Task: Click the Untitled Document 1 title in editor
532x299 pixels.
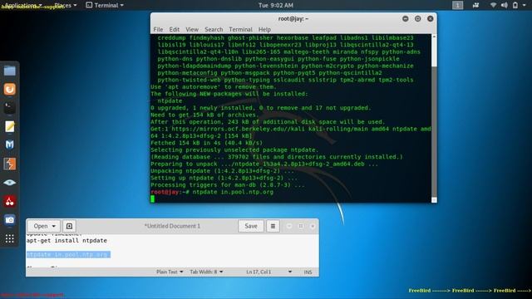Action: (x=172, y=226)
